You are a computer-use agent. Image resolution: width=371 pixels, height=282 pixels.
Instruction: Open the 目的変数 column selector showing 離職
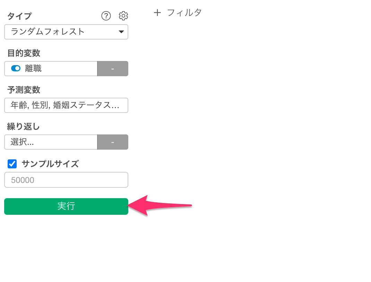click(51, 69)
